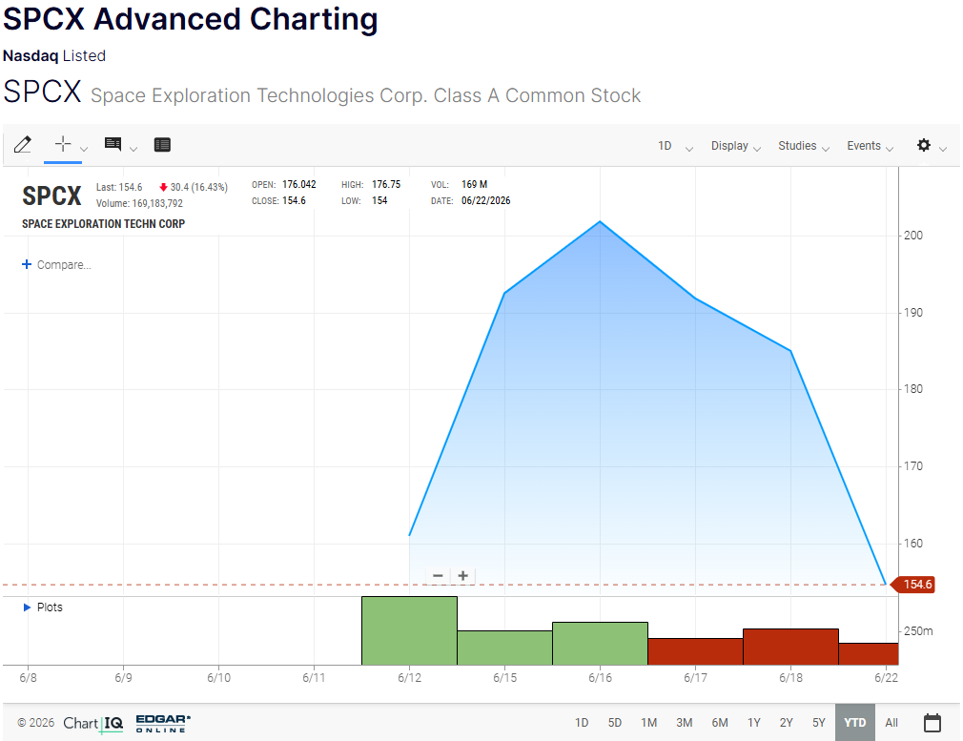Screen dimensions: 963x741
Task: Select the pencil drawing tool
Action: [x=23, y=145]
